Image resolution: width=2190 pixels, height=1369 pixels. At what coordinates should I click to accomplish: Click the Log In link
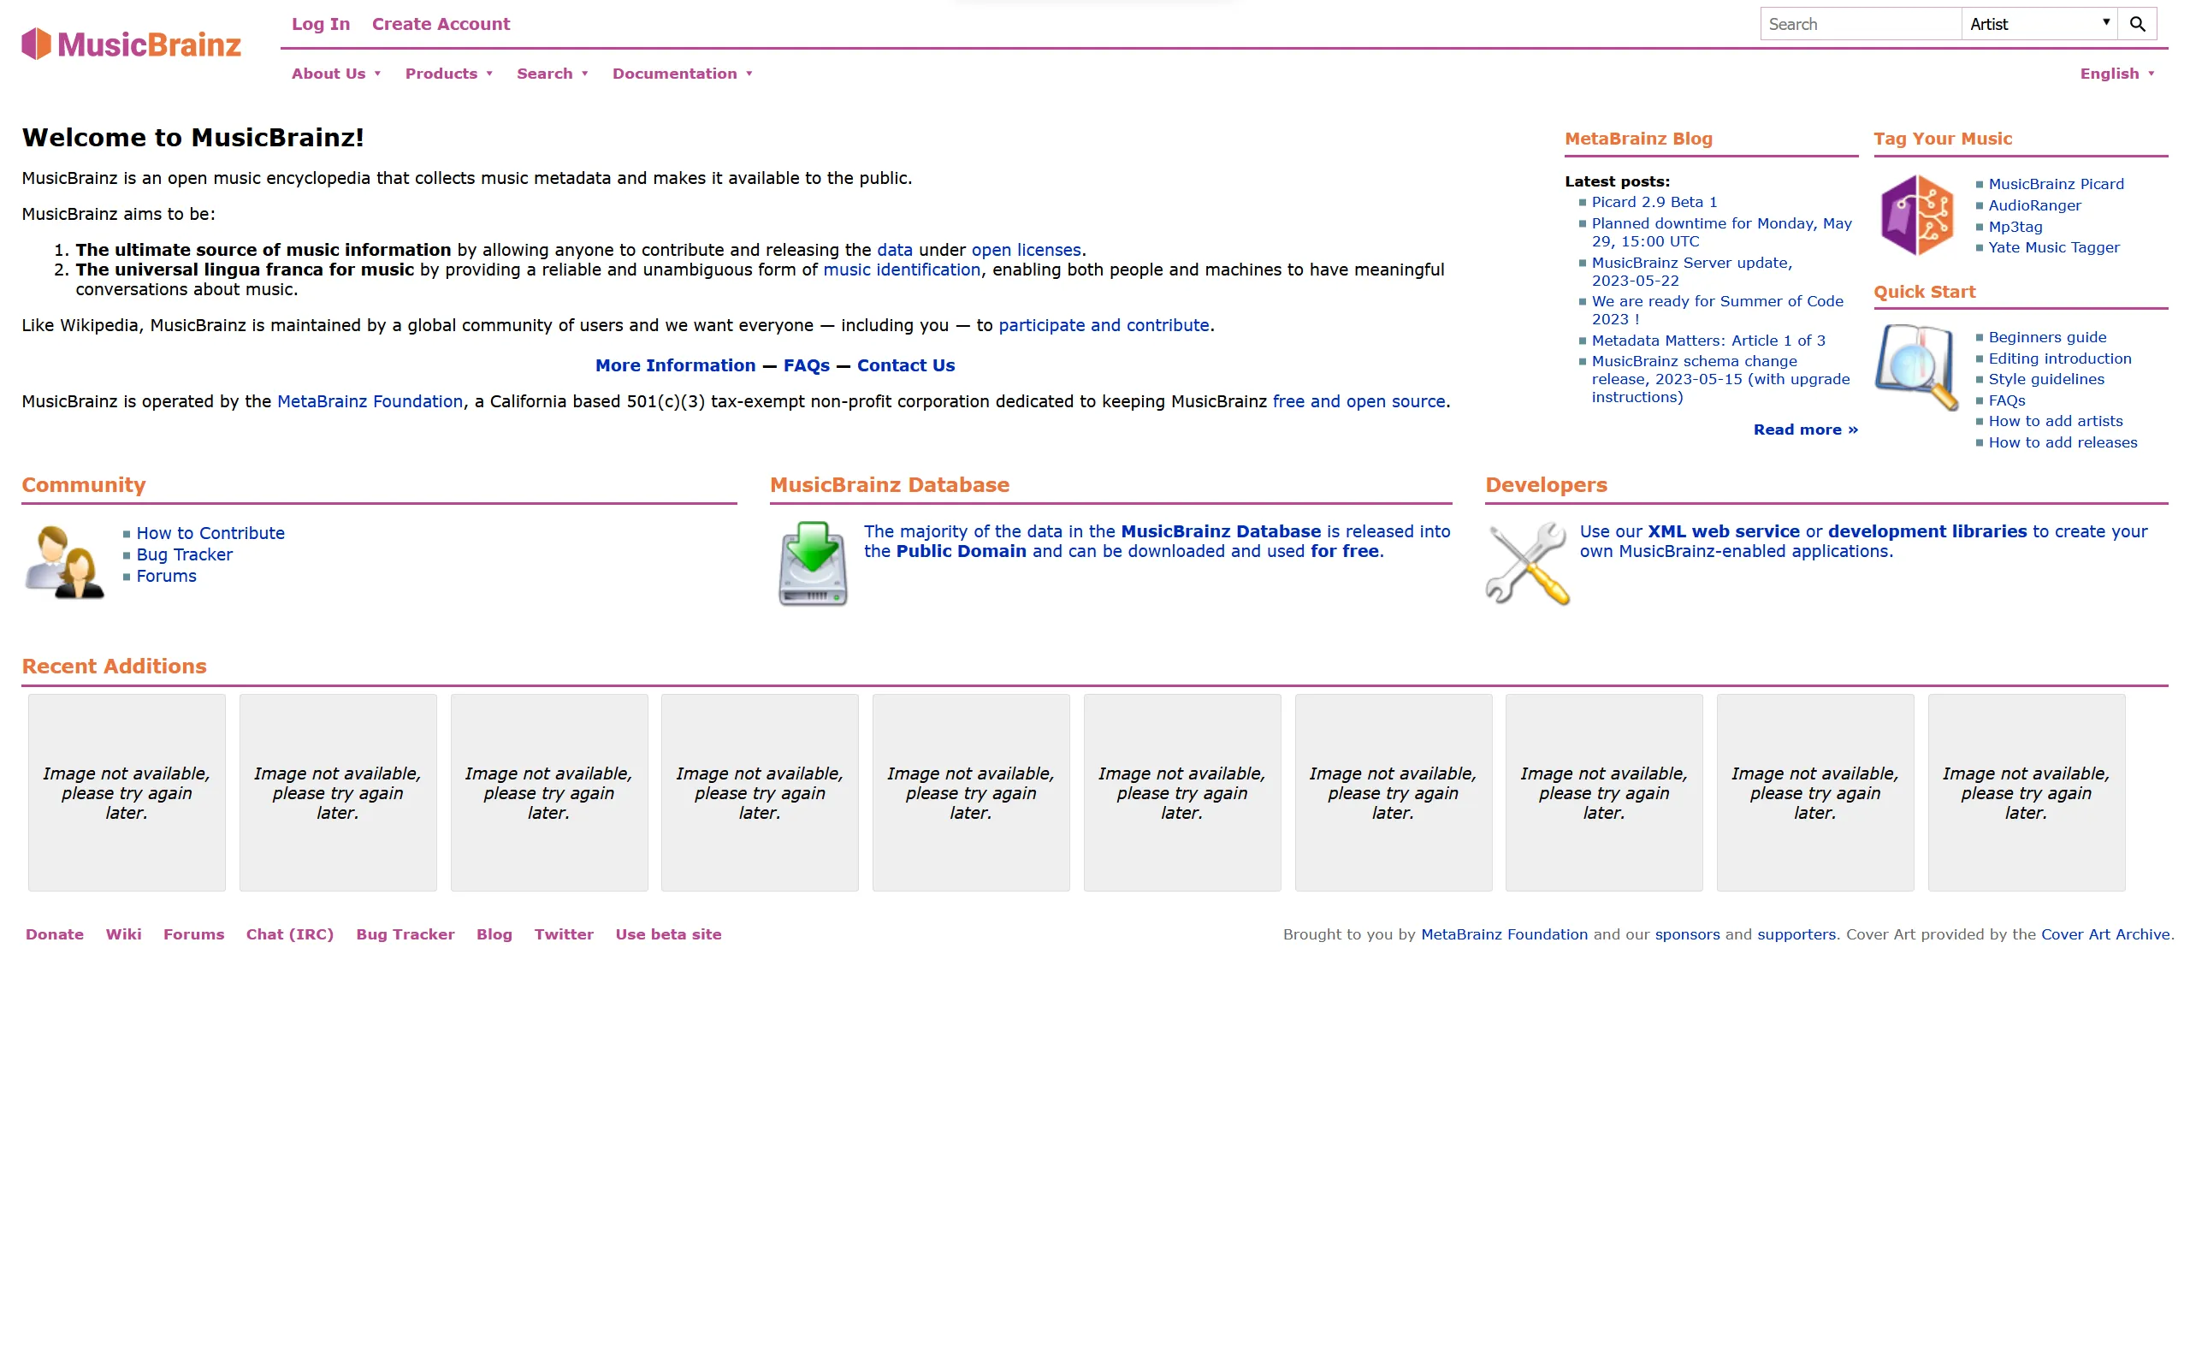(x=320, y=25)
